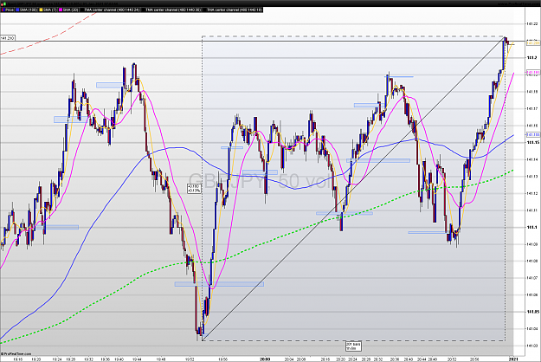Open the SMA (100) indicator label
Viewport: 541px width, 362px height.
[x=29, y=10]
